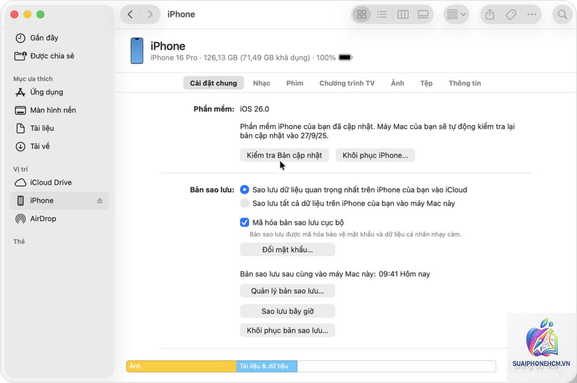Image resolution: width=577 pixels, height=383 pixels.
Task: Click the Vị trí section header
Action: (21, 169)
